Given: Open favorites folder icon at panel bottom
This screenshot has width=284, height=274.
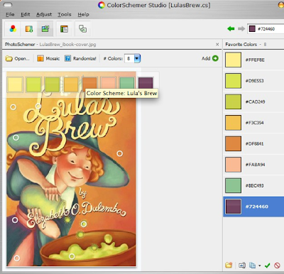Looking at the screenshot, I should click(229, 265).
